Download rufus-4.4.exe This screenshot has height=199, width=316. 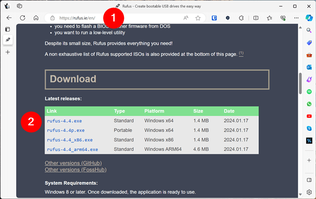64,121
